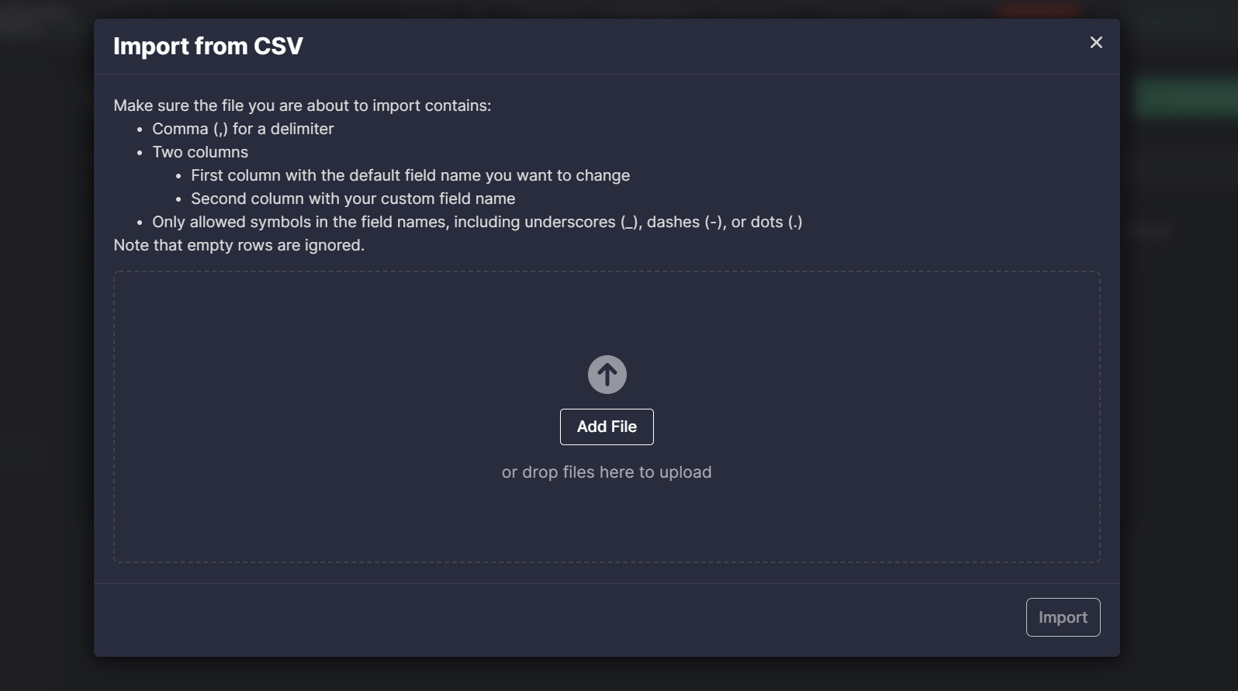Click the blurred green button behind dialog
This screenshot has height=691, width=1238.
coord(1187,98)
